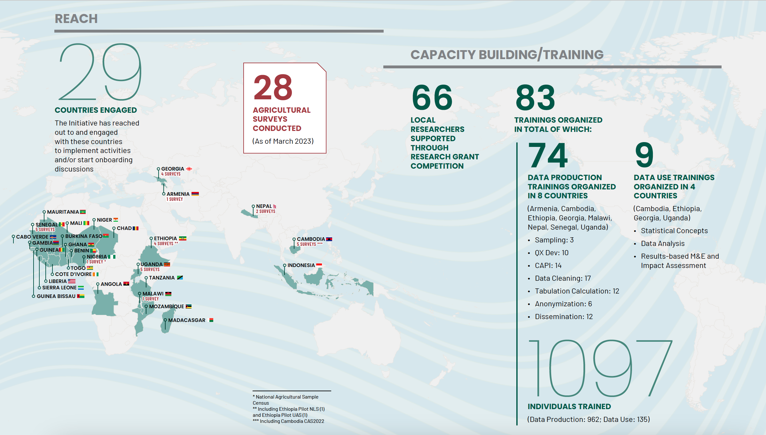Click the Nepal '2 SURVEYS' label
Screen dimensions: 766x435
pyautogui.click(x=265, y=211)
